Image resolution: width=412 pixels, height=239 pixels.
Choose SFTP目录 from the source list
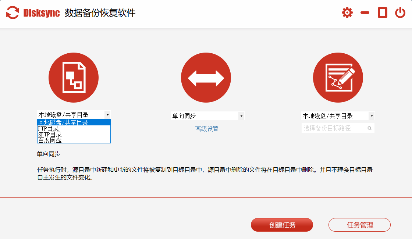74,135
